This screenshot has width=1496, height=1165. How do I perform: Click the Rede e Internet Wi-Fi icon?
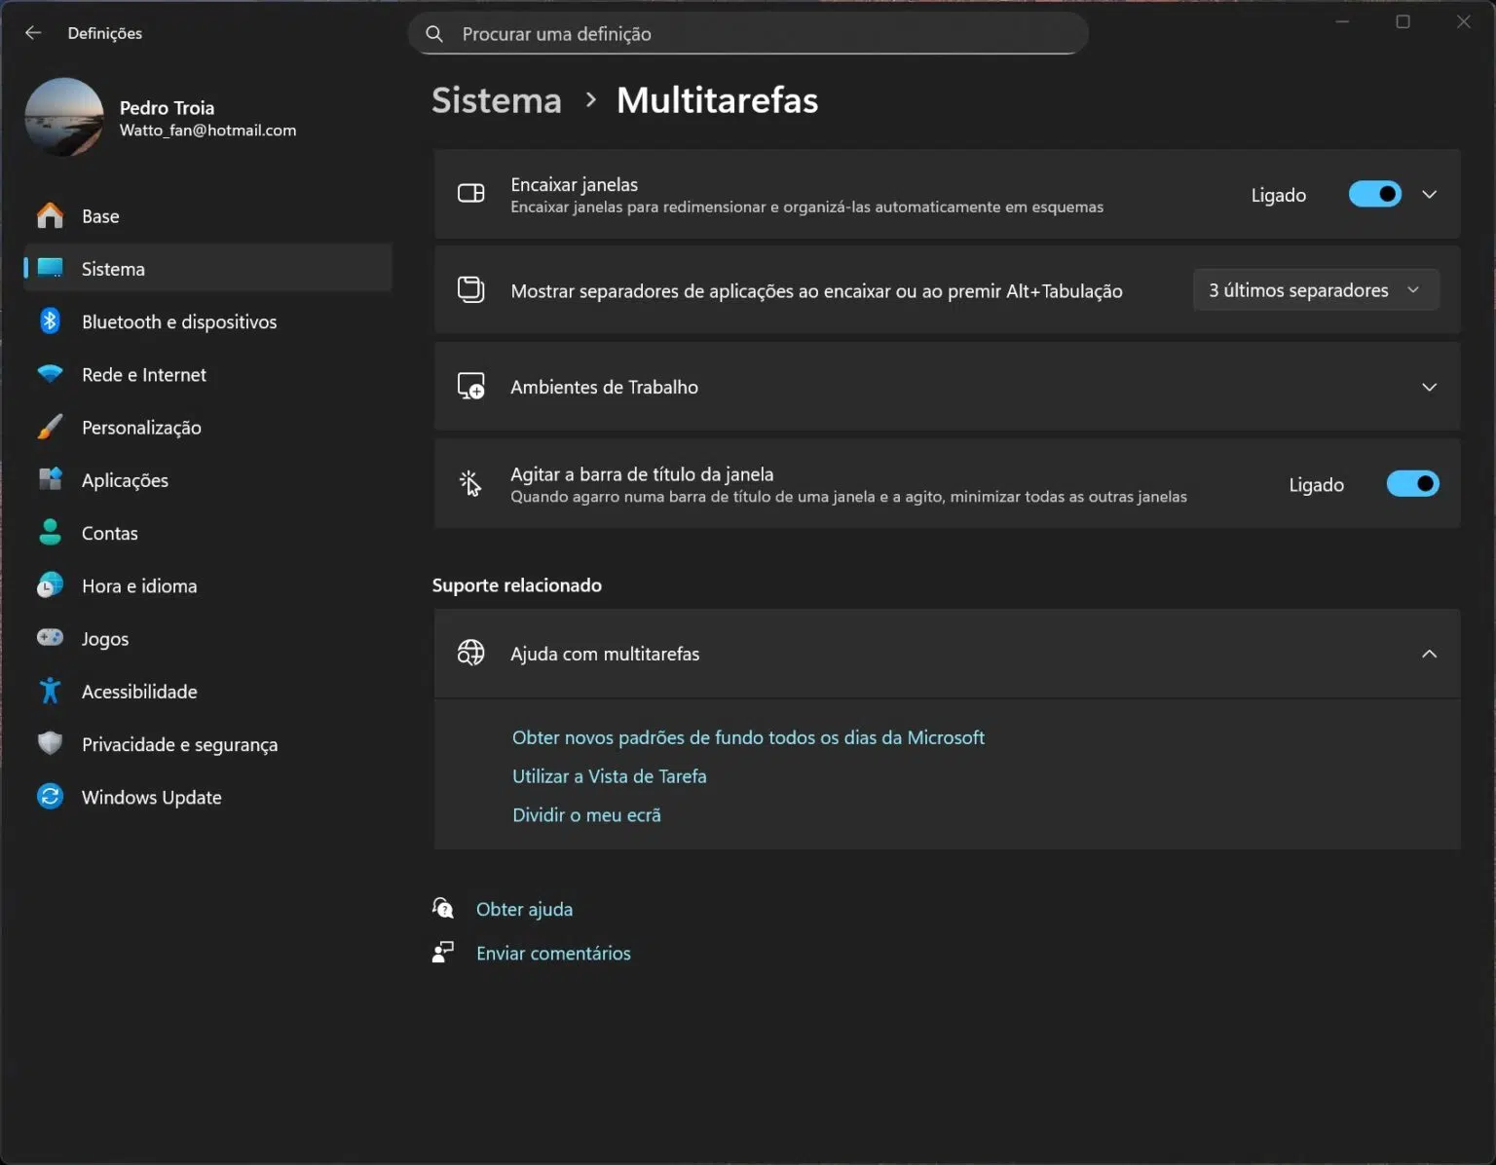tap(50, 374)
